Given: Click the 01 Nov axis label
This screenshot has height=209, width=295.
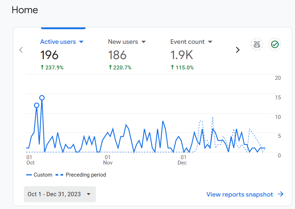Looking at the screenshot, I should 108,160.
